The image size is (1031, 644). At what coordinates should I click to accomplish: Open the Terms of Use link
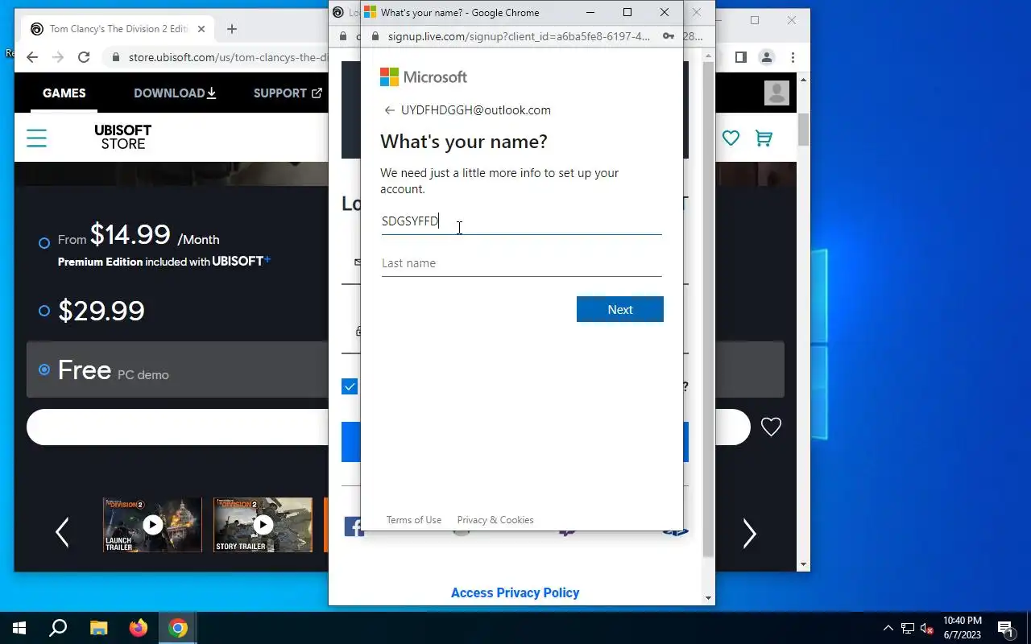(414, 520)
